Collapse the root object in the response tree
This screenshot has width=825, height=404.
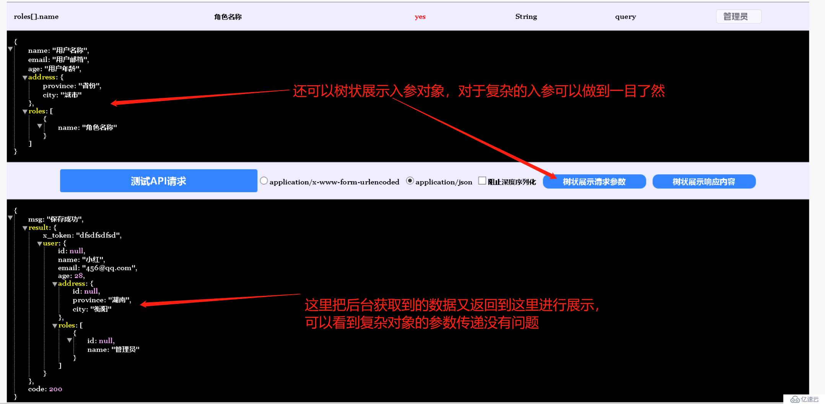[x=10, y=218]
